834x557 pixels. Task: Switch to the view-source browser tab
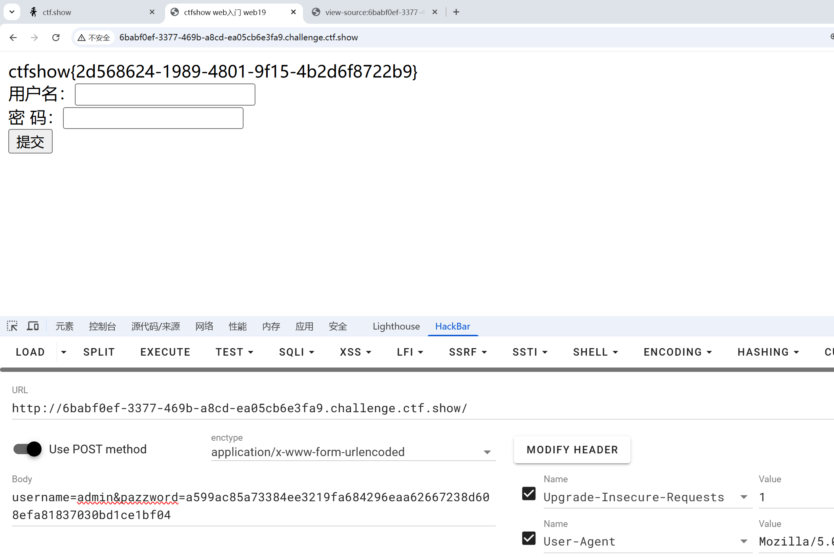pyautogui.click(x=372, y=12)
